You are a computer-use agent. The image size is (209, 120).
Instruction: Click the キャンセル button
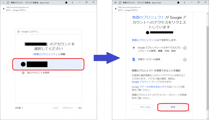[x=145, y=107]
